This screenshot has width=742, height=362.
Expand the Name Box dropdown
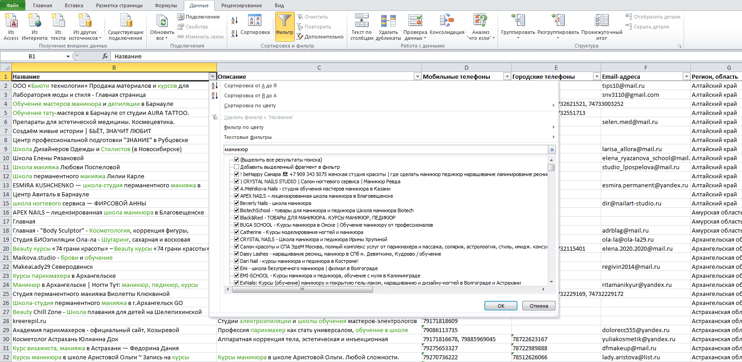[68, 57]
